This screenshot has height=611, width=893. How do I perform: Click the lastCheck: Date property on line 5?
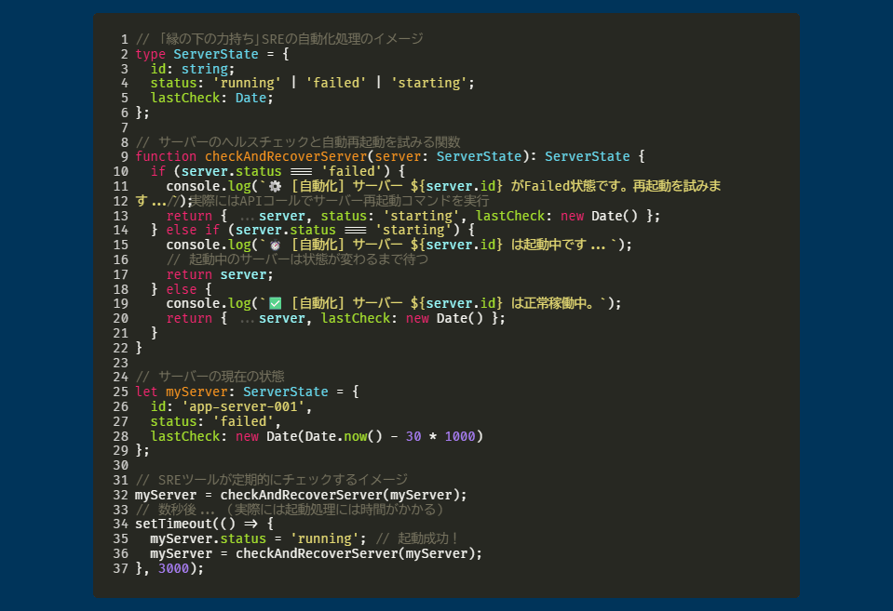(211, 98)
